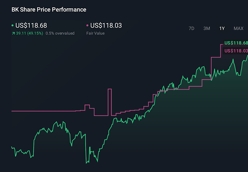Click the lowest dip in the green price line
This screenshot has width=248, height=172.
[86, 164]
